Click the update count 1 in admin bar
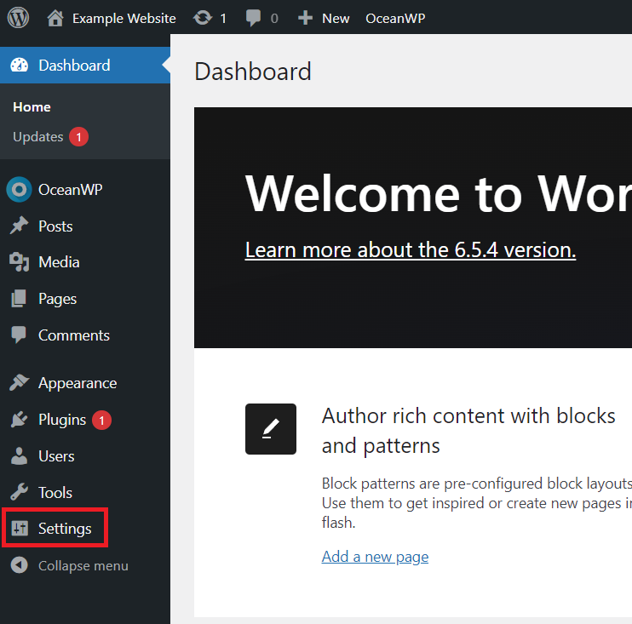This screenshot has height=624, width=632. pos(223,19)
